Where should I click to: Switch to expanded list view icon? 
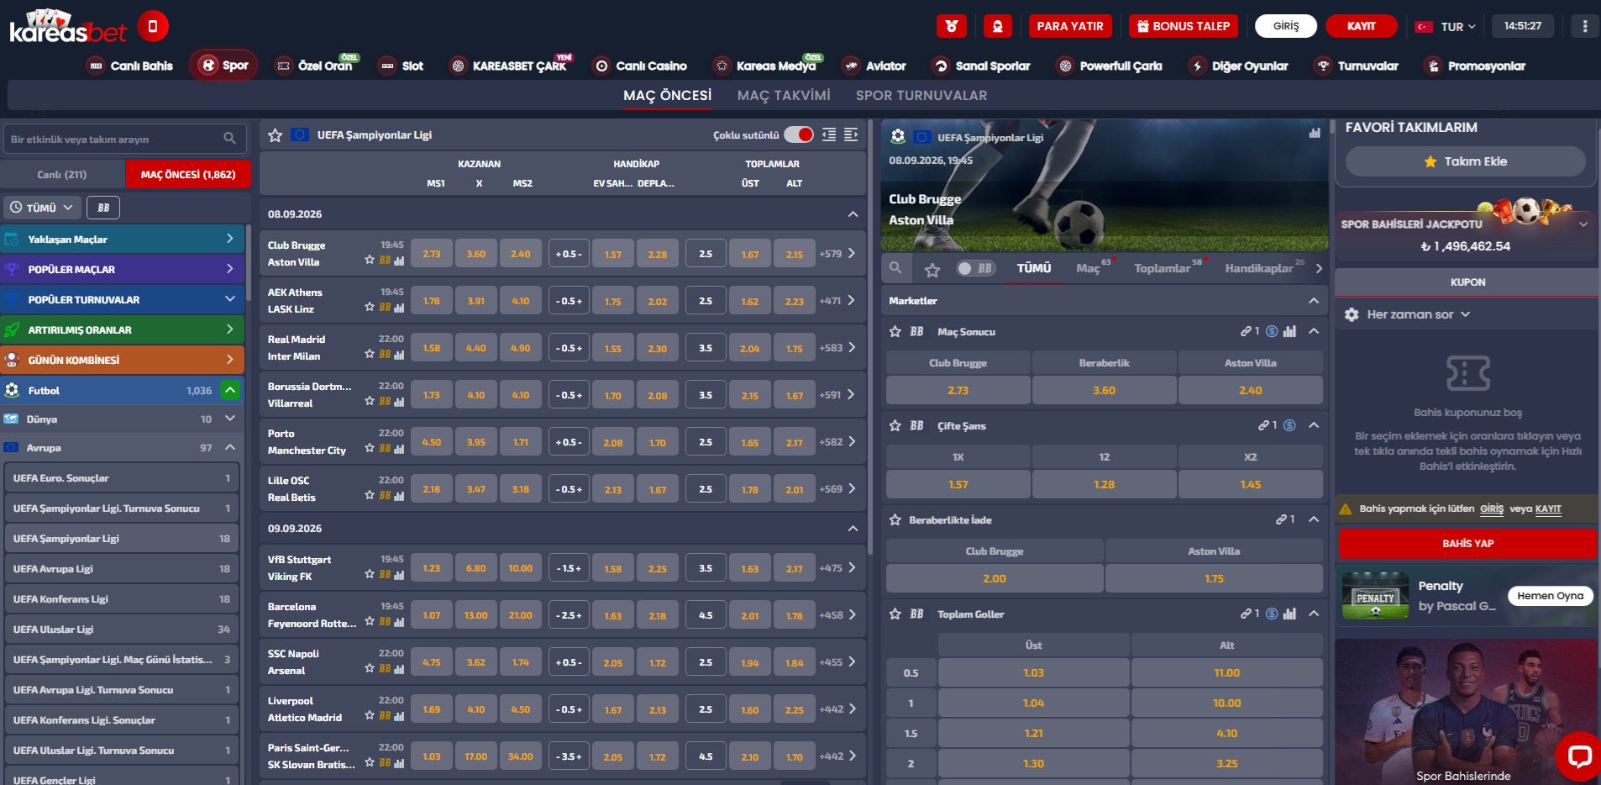point(851,134)
